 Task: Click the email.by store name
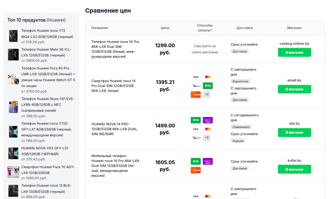tap(294, 80)
